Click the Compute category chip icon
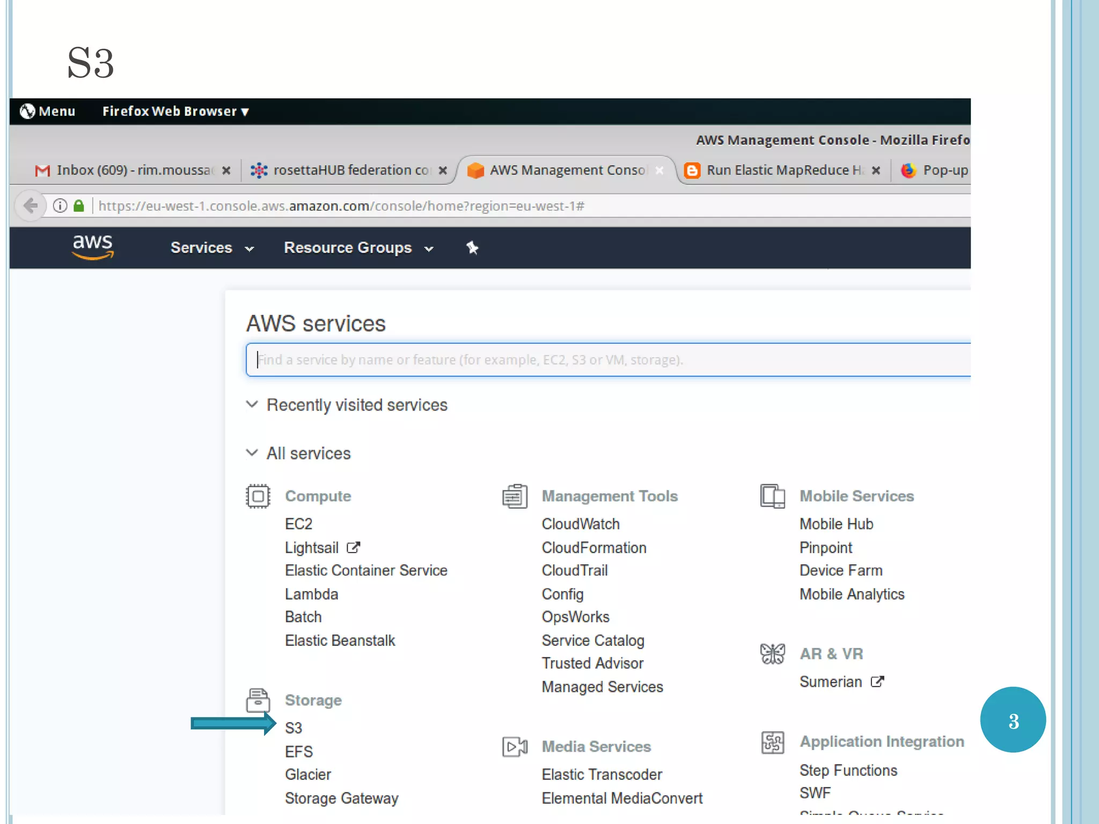 (x=258, y=496)
